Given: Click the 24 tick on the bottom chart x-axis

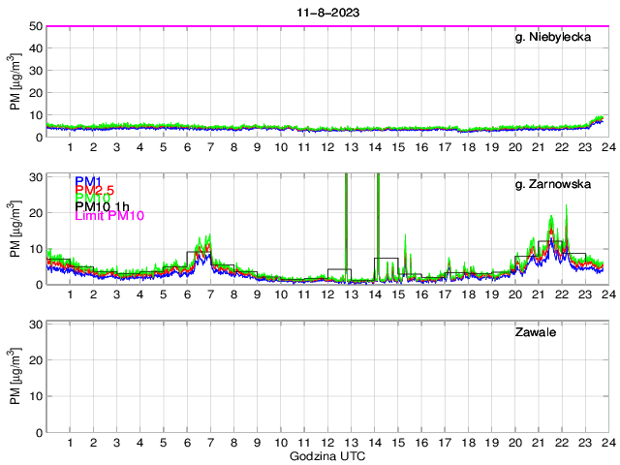Looking at the screenshot, I should [x=607, y=442].
